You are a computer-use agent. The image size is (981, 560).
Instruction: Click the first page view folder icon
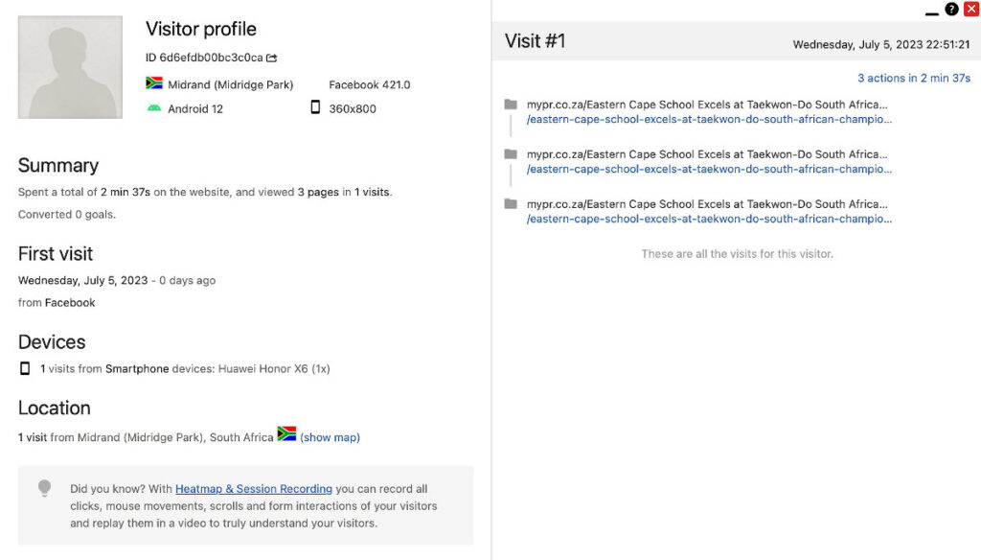(x=511, y=104)
